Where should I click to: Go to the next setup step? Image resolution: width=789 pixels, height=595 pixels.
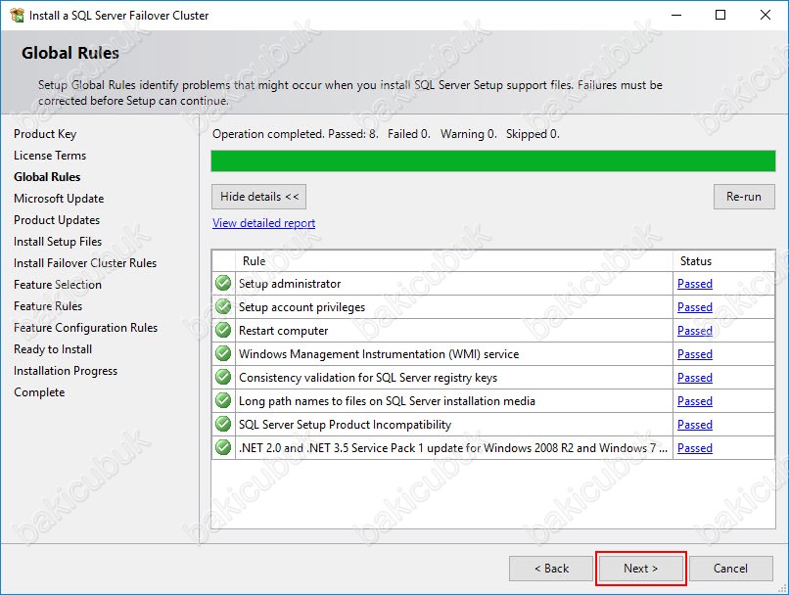[x=640, y=569]
